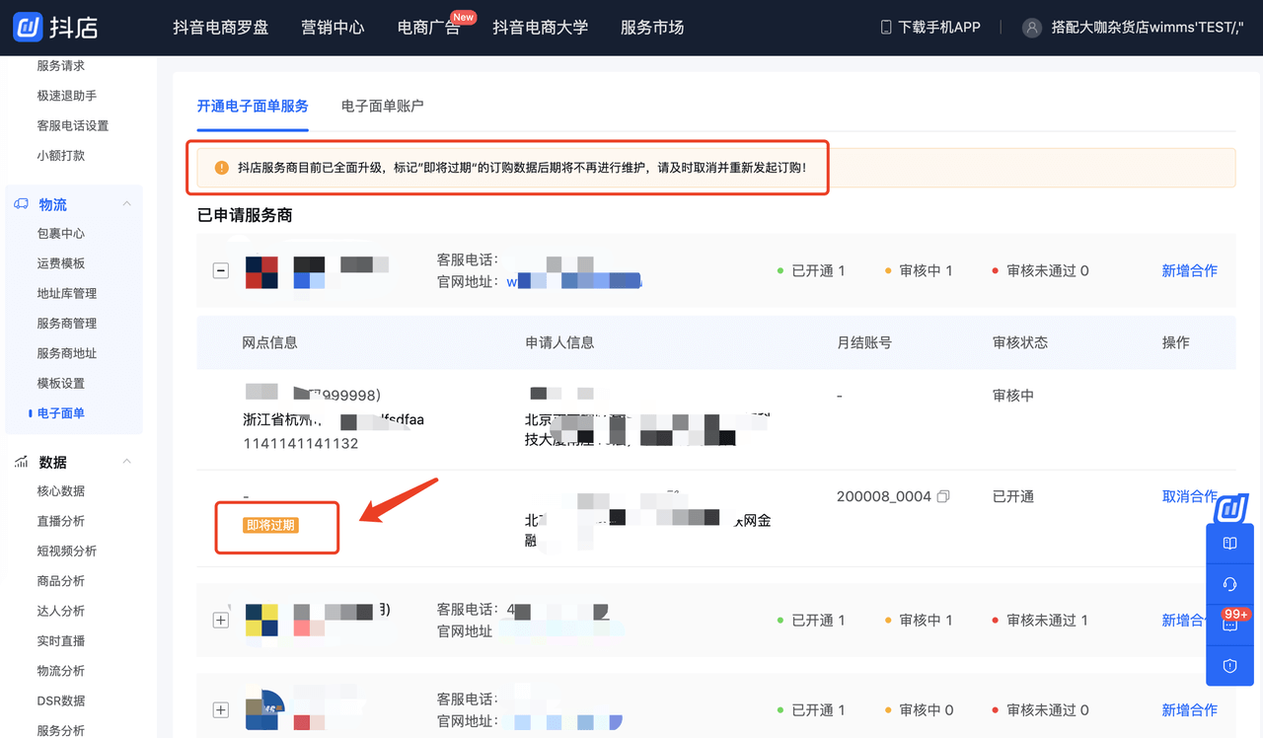Click the first provider's website link
Viewport: 1263px width, 738px height.
pos(574,281)
